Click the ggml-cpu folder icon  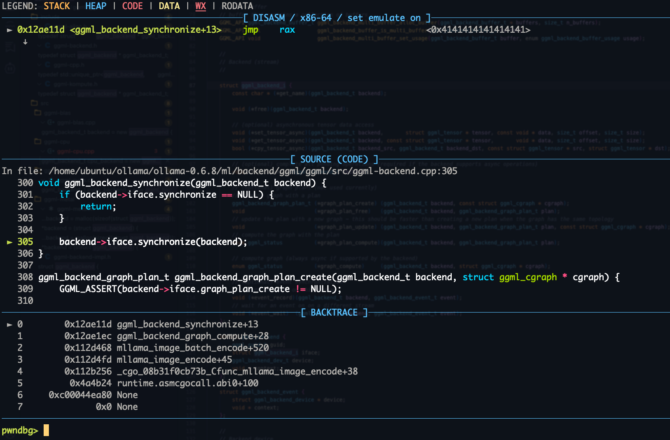(37, 141)
